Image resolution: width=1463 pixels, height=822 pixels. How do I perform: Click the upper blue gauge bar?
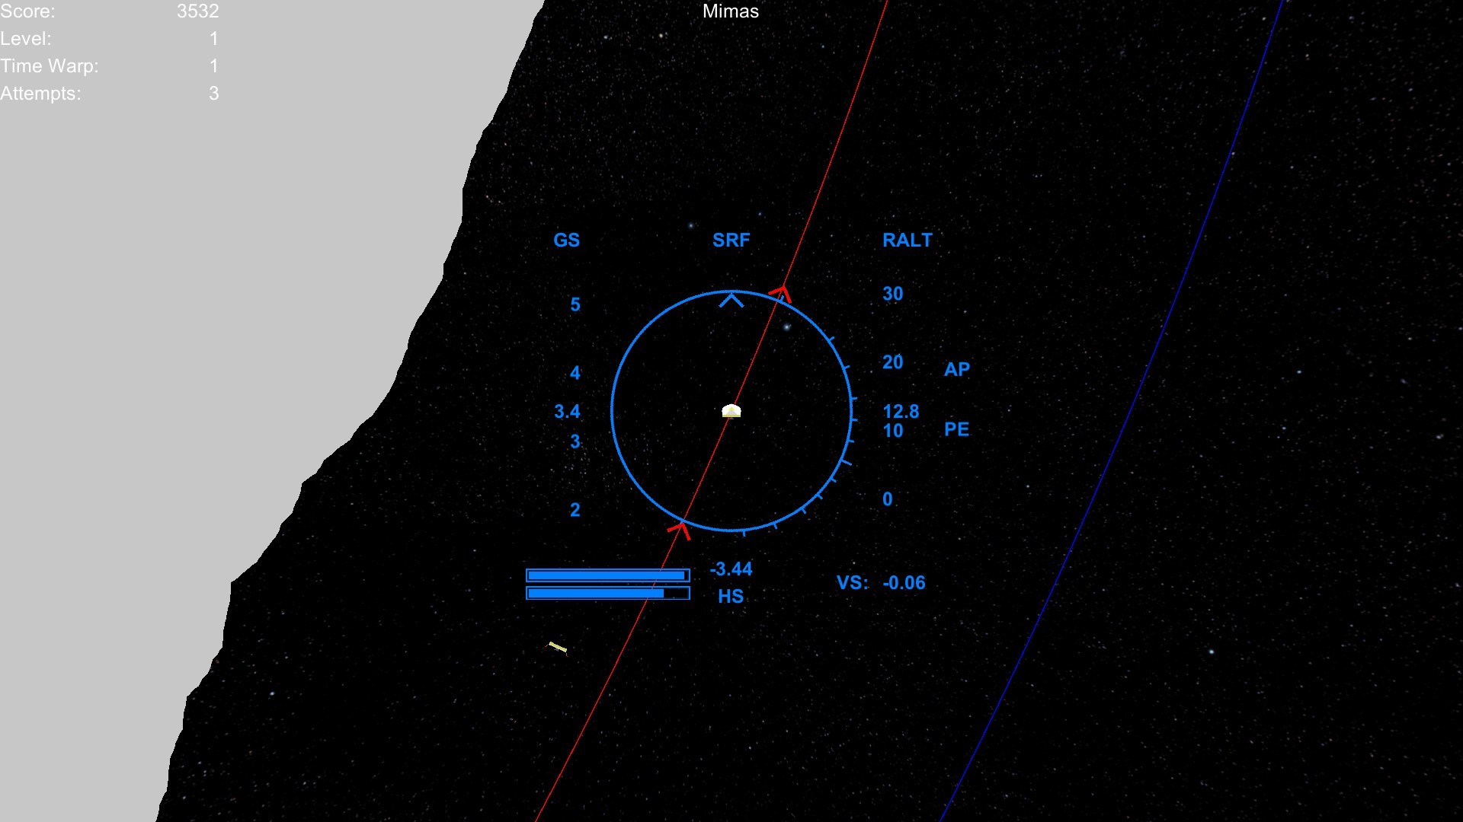[607, 575]
